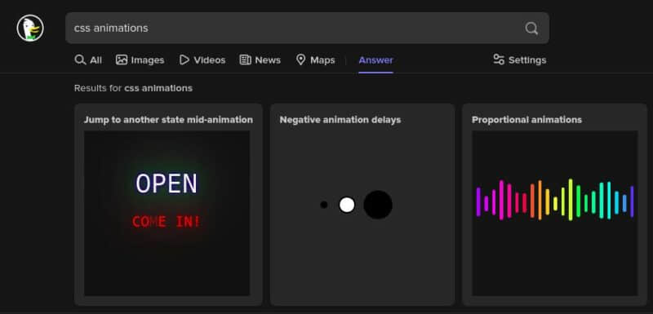Select the Answer tab
The image size is (653, 314).
pyautogui.click(x=375, y=60)
